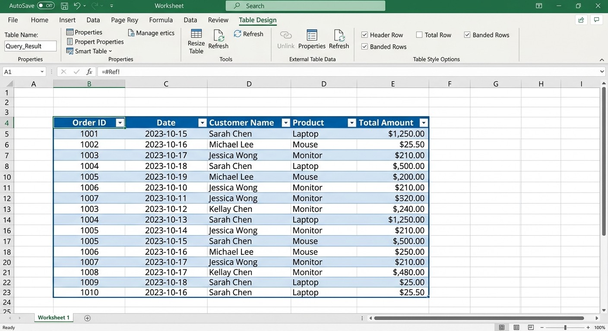Click the formula bar Enter checkmark icon
608x331 pixels.
tap(76, 72)
